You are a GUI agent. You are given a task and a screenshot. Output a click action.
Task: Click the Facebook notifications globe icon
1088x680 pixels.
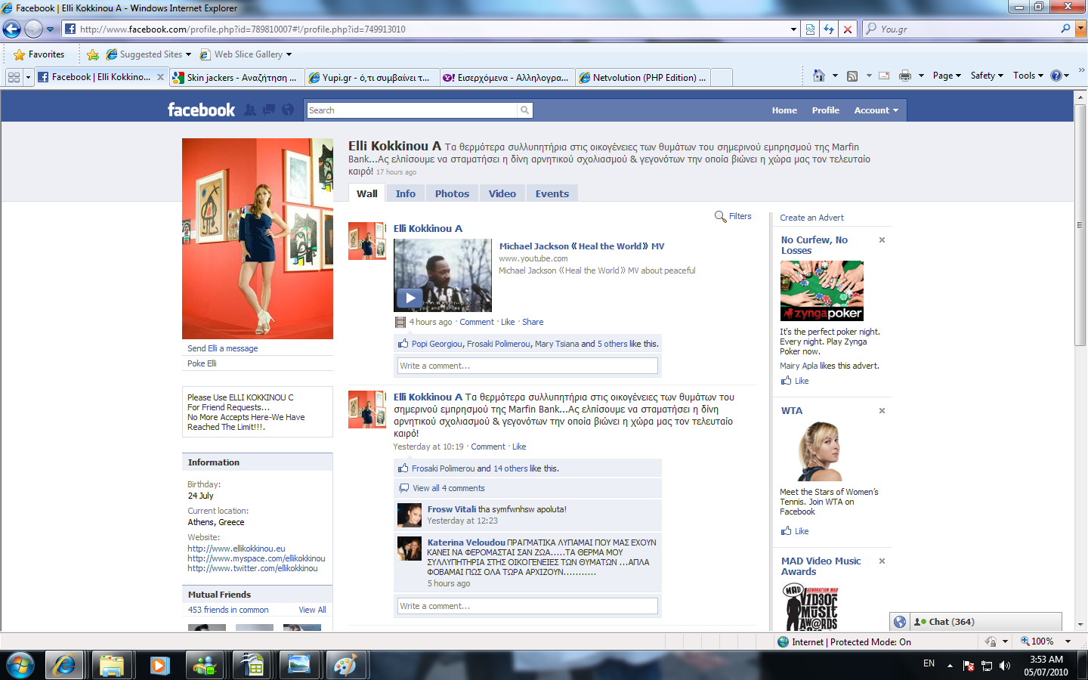288,110
